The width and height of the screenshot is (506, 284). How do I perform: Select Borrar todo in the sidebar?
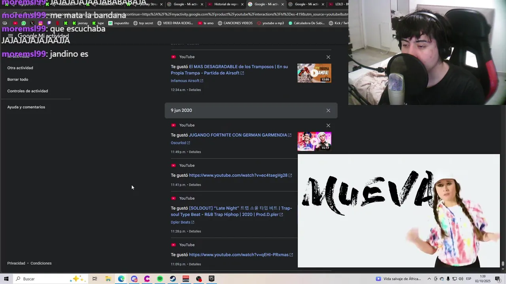pos(18,79)
